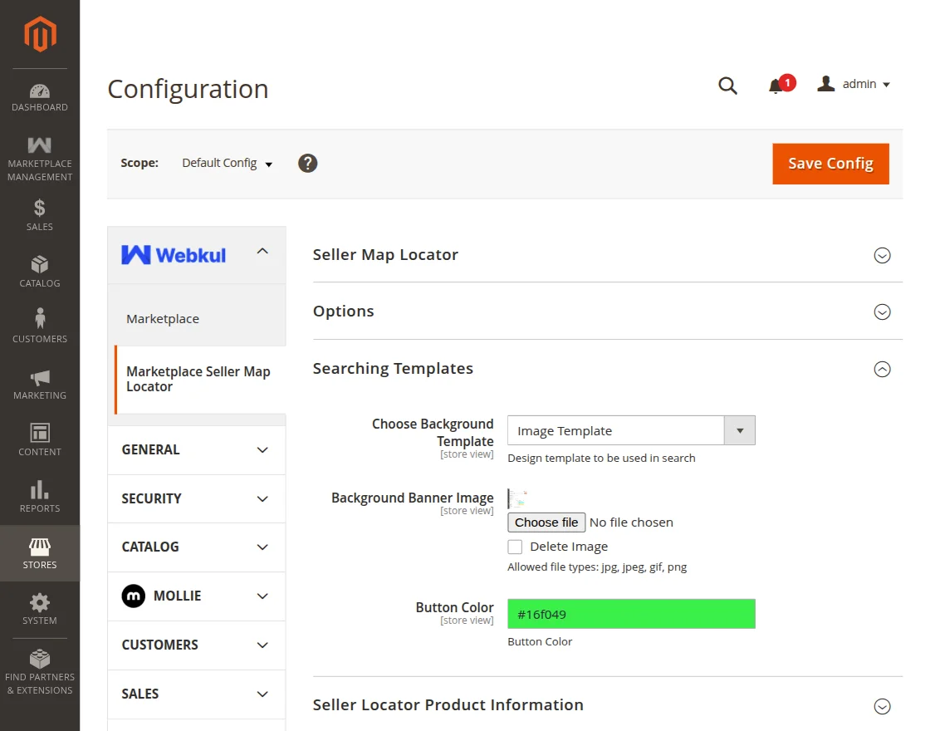Click Choose file for Background Banner Image
The image size is (930, 731).
coord(546,522)
